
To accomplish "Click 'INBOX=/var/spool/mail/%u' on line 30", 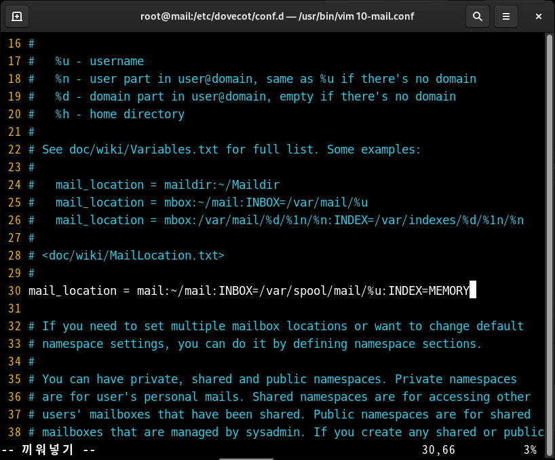I will (x=300, y=291).
